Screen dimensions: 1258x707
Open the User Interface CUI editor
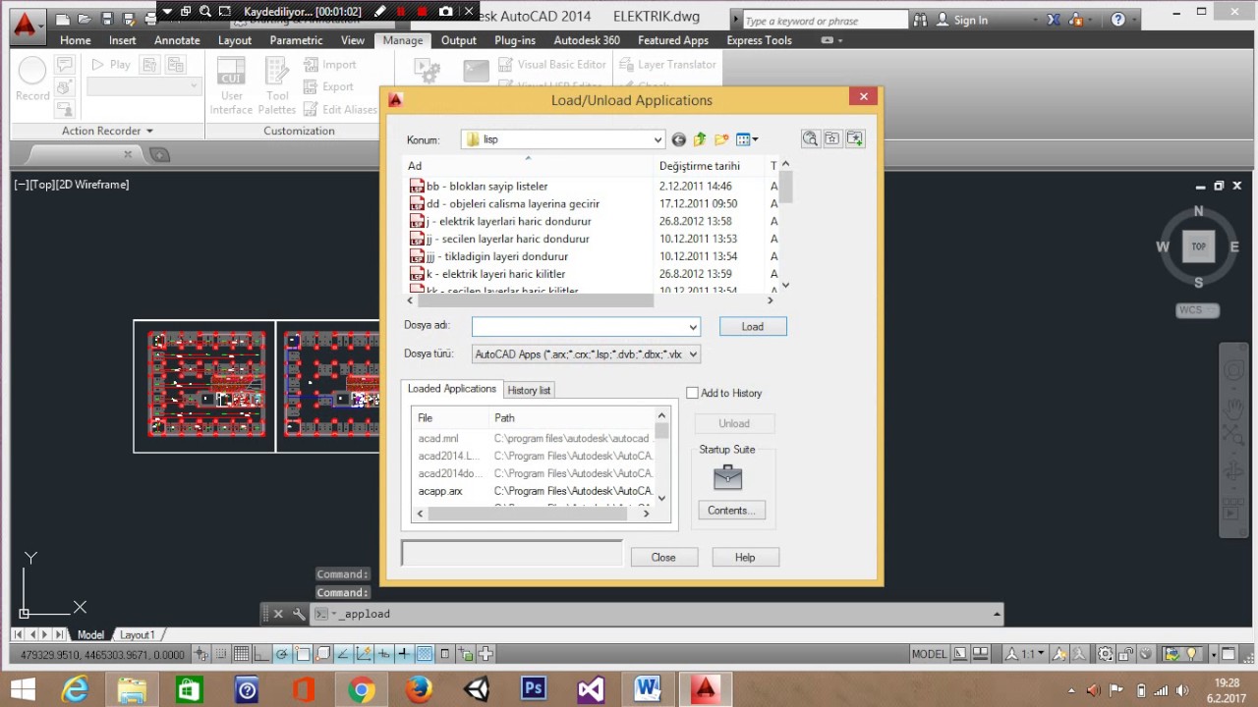[232, 85]
